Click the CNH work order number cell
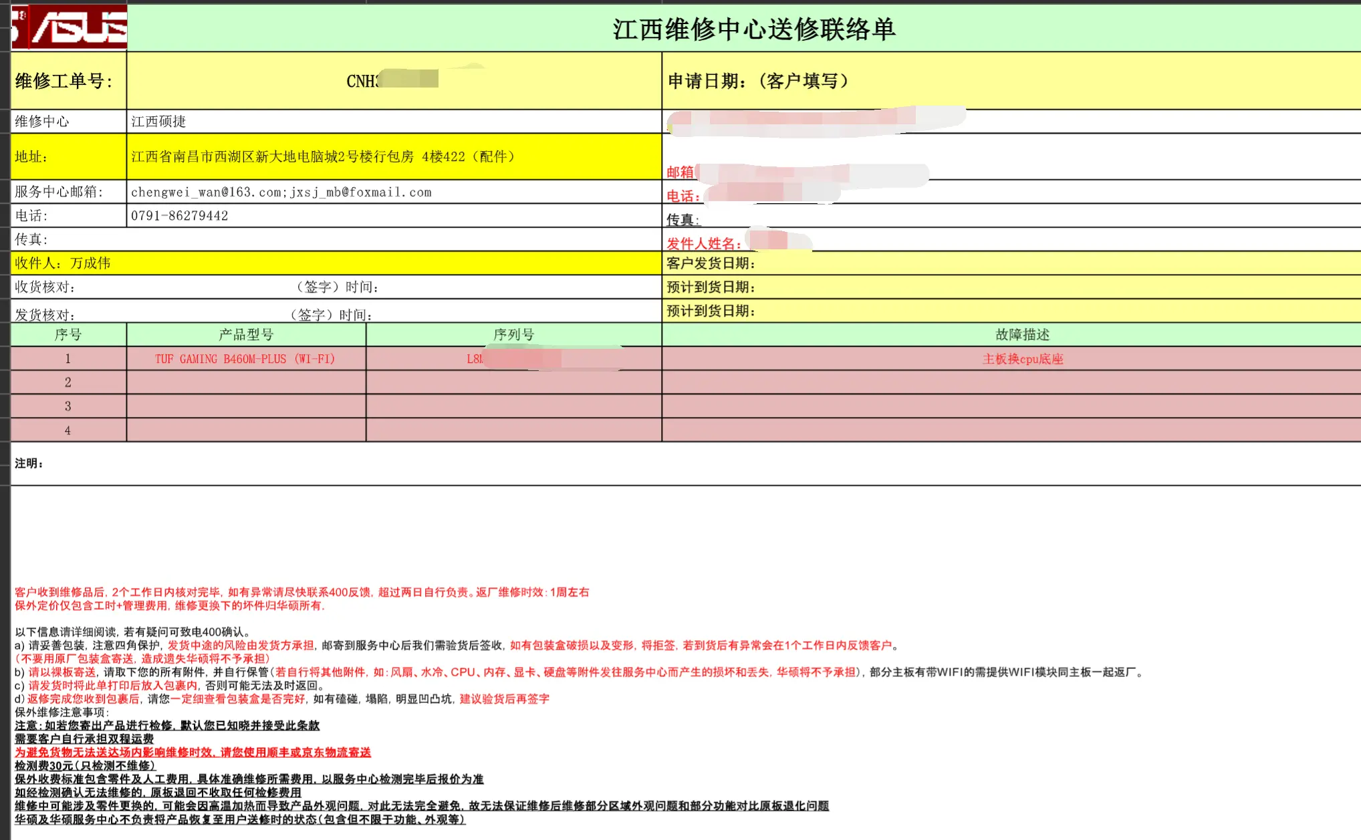1361x840 pixels. (394, 81)
